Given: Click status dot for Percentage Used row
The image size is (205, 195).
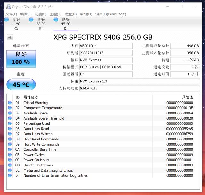Looking at the screenshot, I should point(10,123).
